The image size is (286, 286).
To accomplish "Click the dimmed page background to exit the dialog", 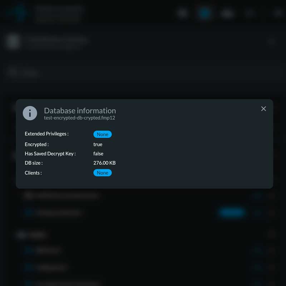I will click(x=143, y=257).
